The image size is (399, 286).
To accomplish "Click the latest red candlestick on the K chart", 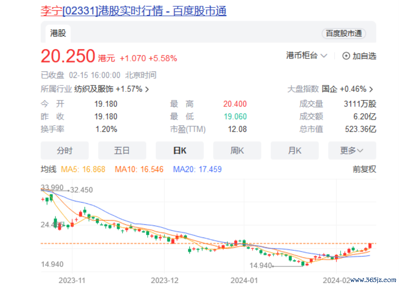I will point(370,245).
